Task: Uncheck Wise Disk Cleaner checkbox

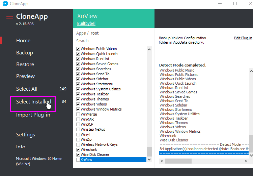Action: [x=78, y=155]
